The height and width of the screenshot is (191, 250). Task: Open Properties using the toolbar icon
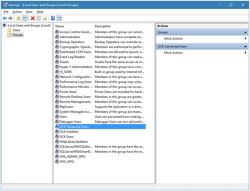tap(39, 18)
